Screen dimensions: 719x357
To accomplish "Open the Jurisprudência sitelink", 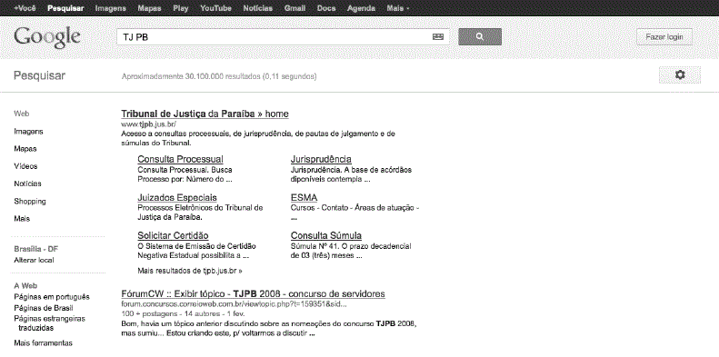I will [x=321, y=160].
